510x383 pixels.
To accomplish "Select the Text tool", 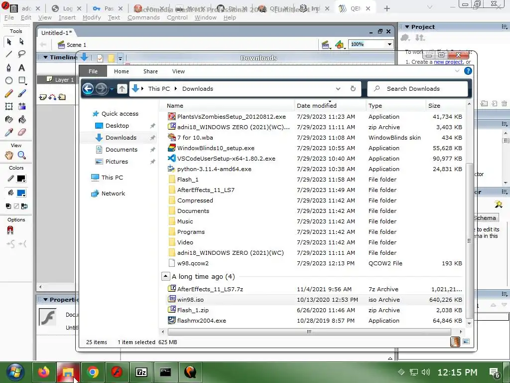I will click(x=21, y=68).
